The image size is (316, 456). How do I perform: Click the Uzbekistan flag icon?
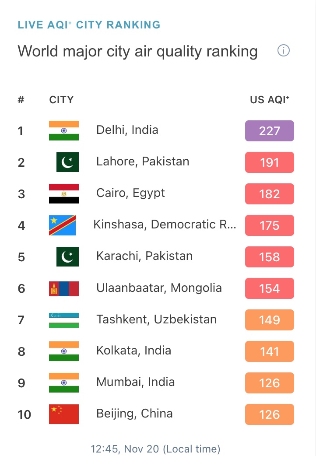pos(64,320)
